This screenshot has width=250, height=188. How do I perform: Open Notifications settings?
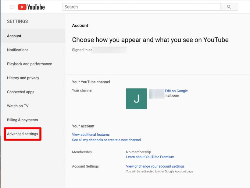coord(18,50)
